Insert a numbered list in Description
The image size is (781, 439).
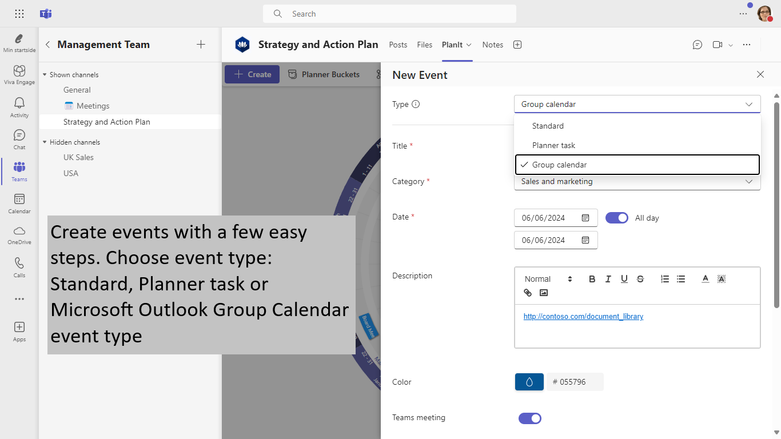(665, 279)
